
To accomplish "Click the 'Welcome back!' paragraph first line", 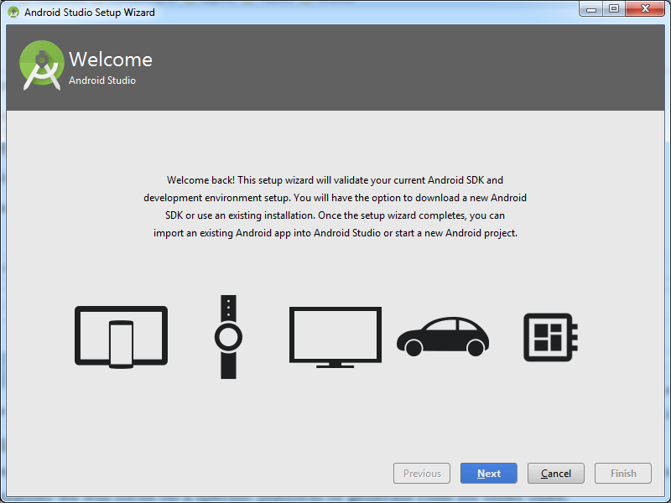I will point(335,180).
